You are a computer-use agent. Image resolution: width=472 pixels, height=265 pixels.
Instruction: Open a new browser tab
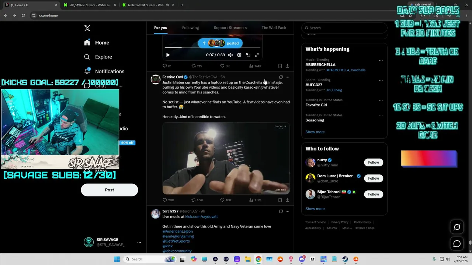tap(182, 5)
